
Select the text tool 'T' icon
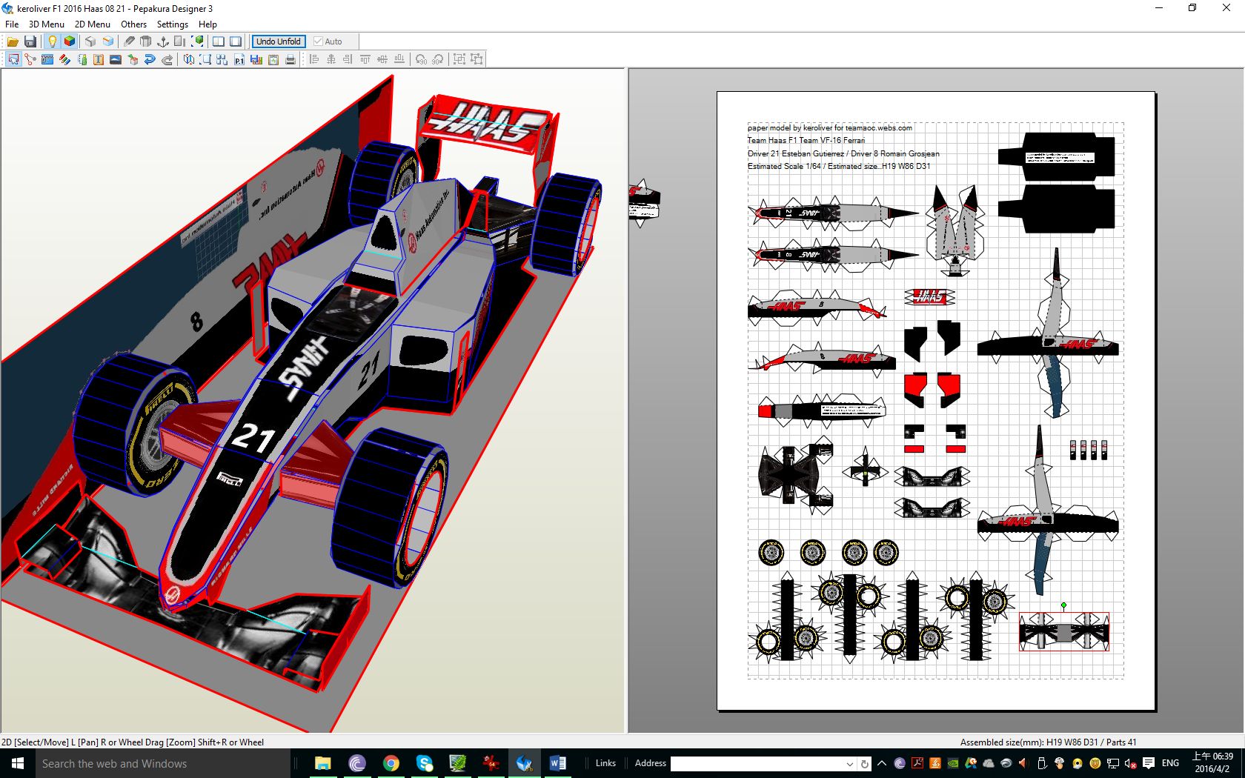(x=99, y=59)
